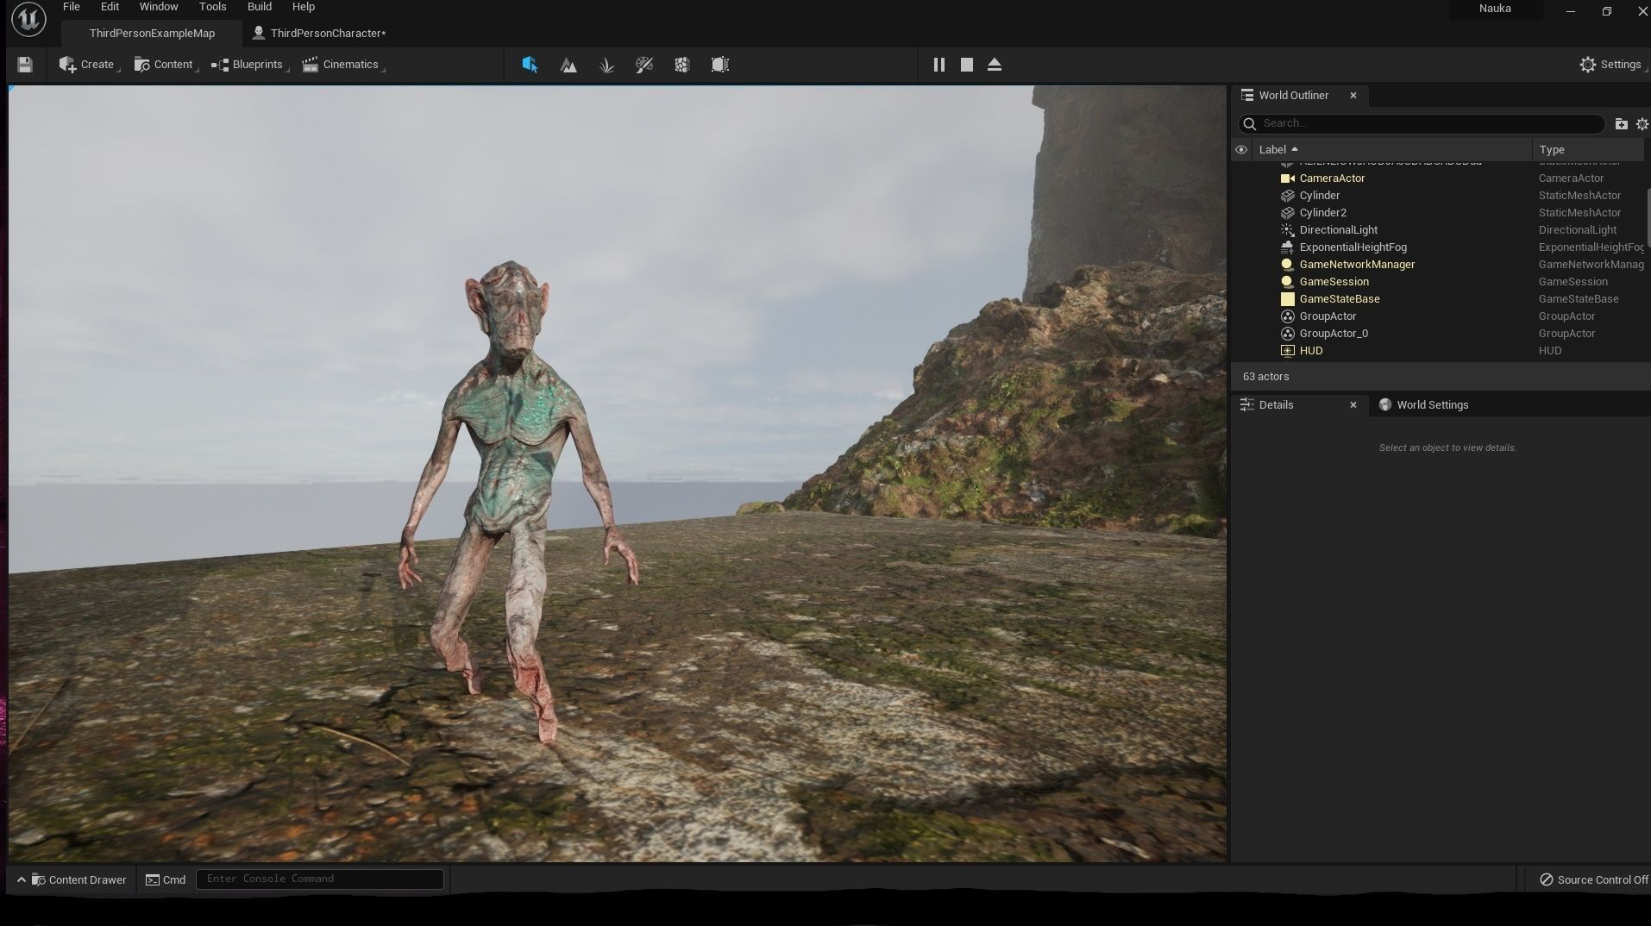This screenshot has height=926, width=1651.
Task: Click the GameSession sphere icon
Action: tap(1288, 282)
